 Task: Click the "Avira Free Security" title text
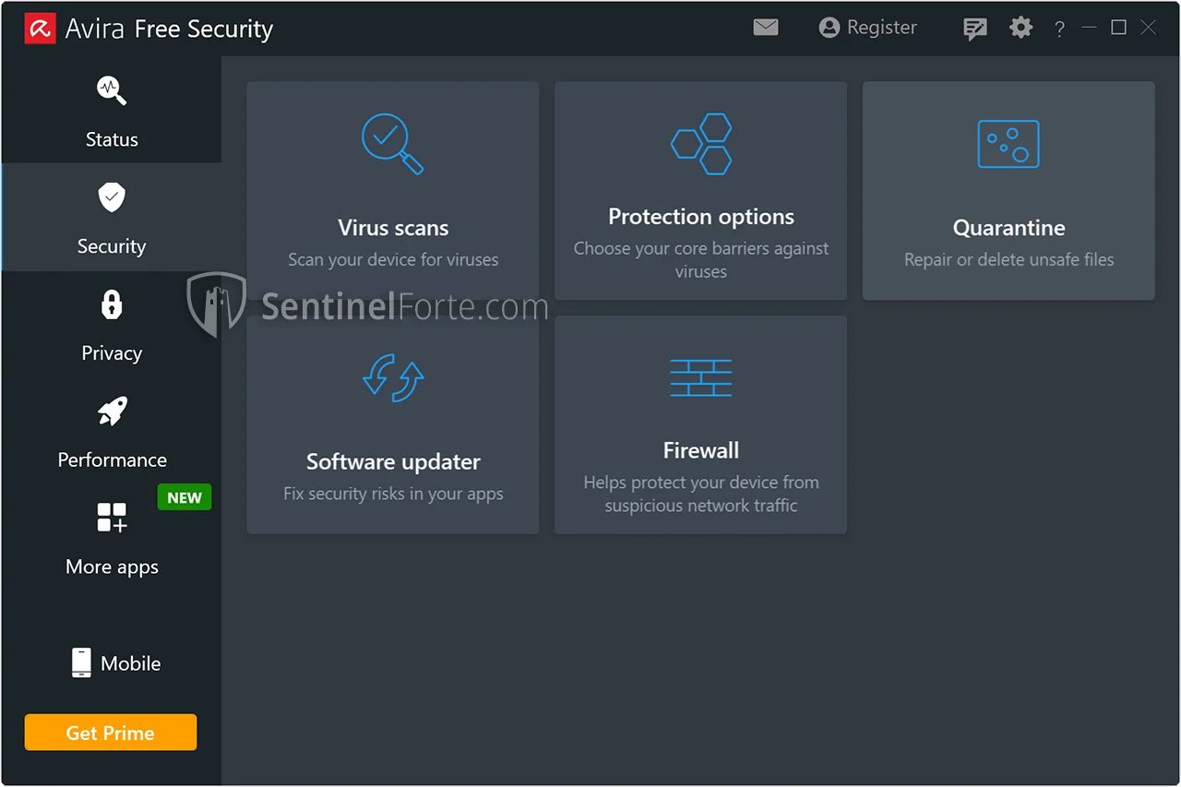169,30
